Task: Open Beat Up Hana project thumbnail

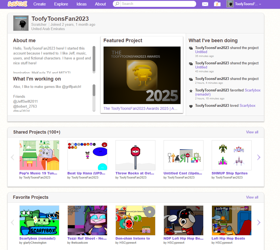Action: (x=87, y=155)
